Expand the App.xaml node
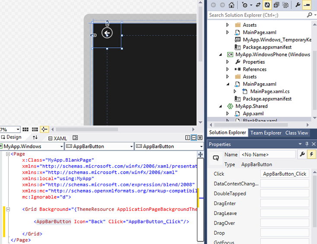This screenshot has width=317, height=244. tap(228, 114)
